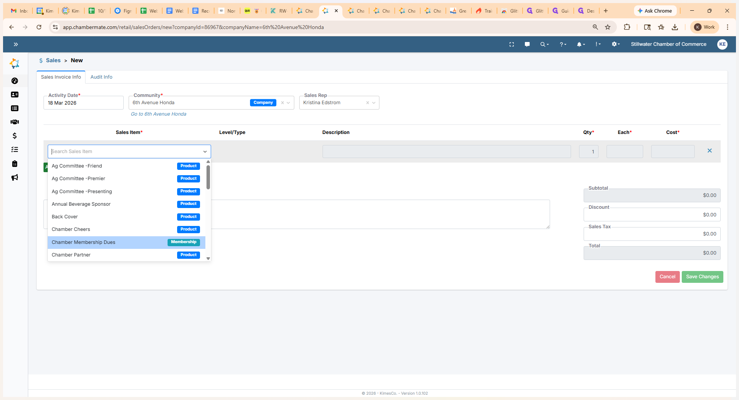
Task: Select Chamber Membership Dues from list
Action: click(x=84, y=242)
